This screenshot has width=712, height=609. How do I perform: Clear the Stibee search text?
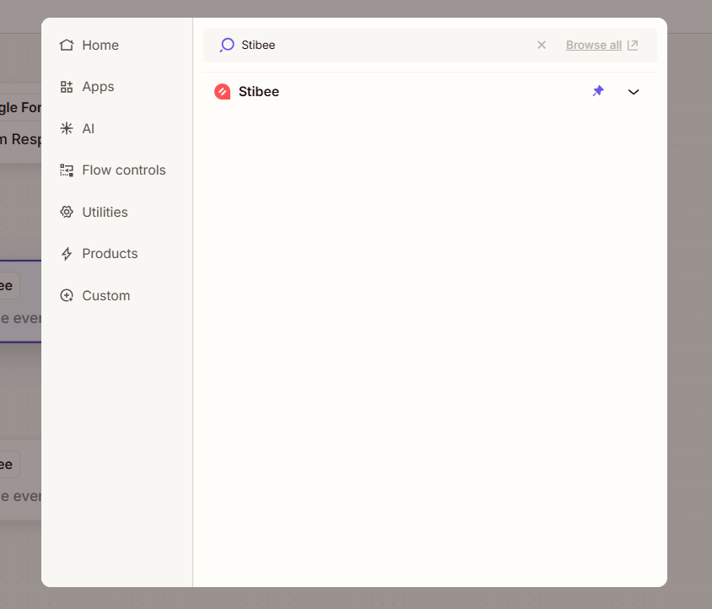pyautogui.click(x=542, y=45)
